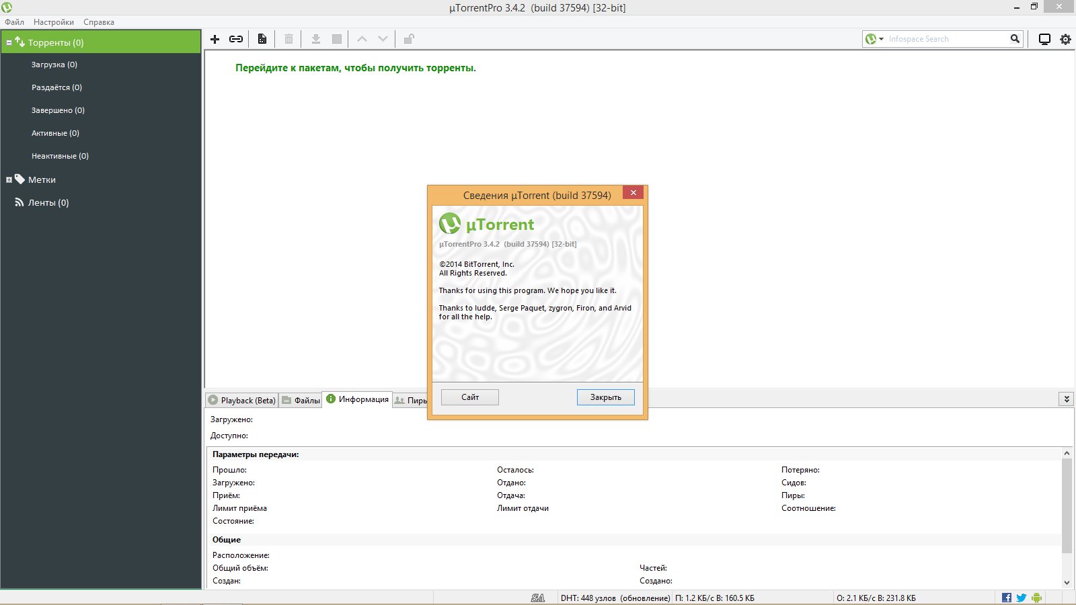This screenshot has width=1076, height=605.
Task: Open the remote monitor icon in toolbar
Action: pyautogui.click(x=1044, y=39)
